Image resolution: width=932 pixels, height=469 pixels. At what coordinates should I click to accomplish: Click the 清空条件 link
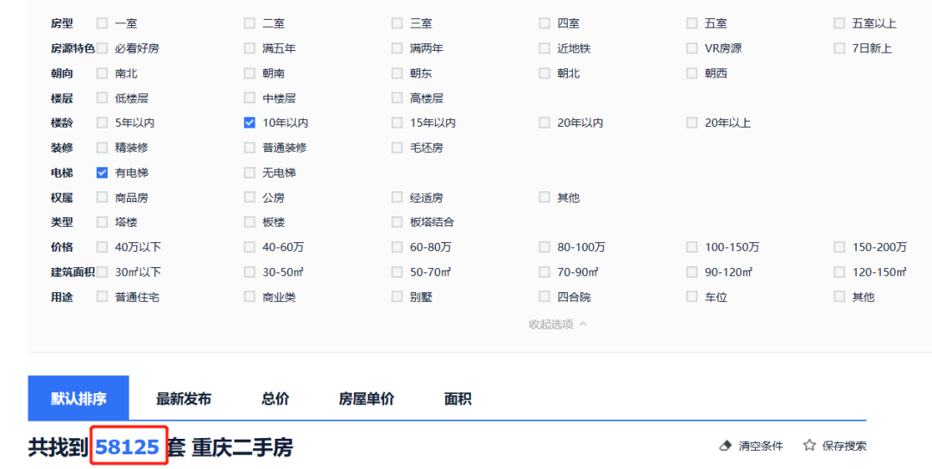click(761, 446)
